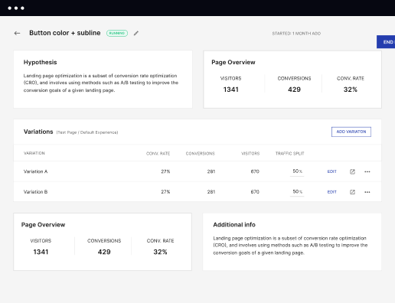Click Variation A conversion rate 27%
Viewport: 395px width, 303px height.
tap(165, 171)
